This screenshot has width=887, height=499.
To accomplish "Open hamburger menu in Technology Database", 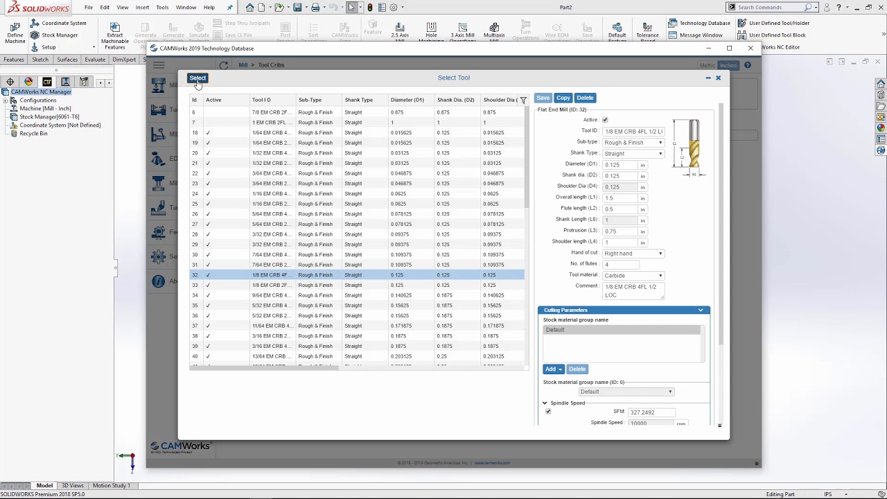I will coord(159,65).
